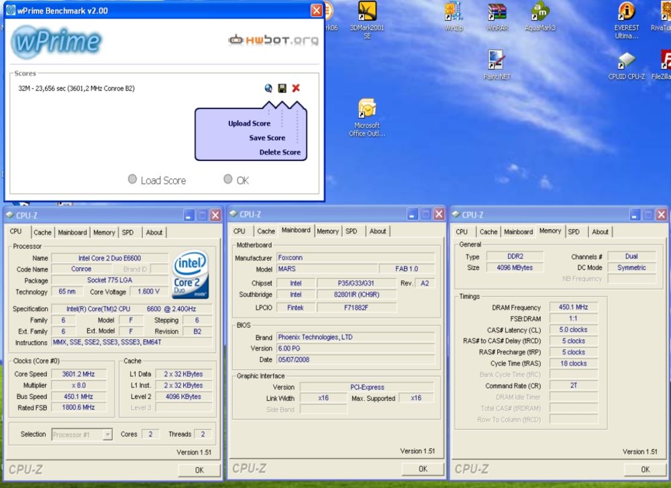Click the DRAM Frequency 450.1 MHz value
The image size is (671, 488).
(x=574, y=307)
